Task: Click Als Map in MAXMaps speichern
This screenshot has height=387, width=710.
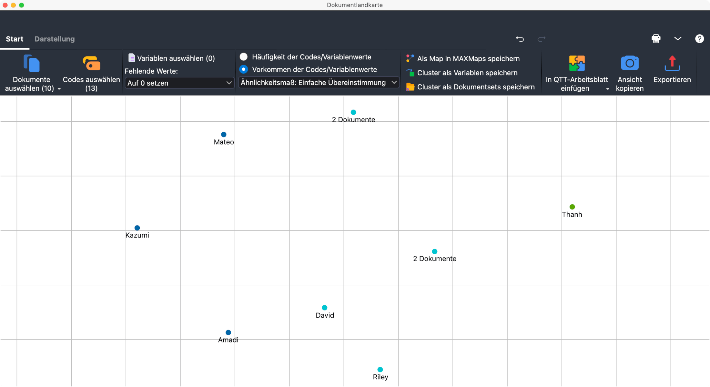Action: (468, 59)
